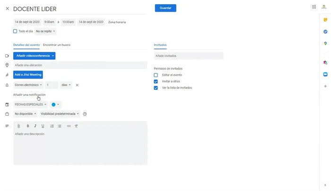The height and width of the screenshot is (191, 331).
Task: Switch to Detalles del evento tab
Action: click(x=26, y=45)
